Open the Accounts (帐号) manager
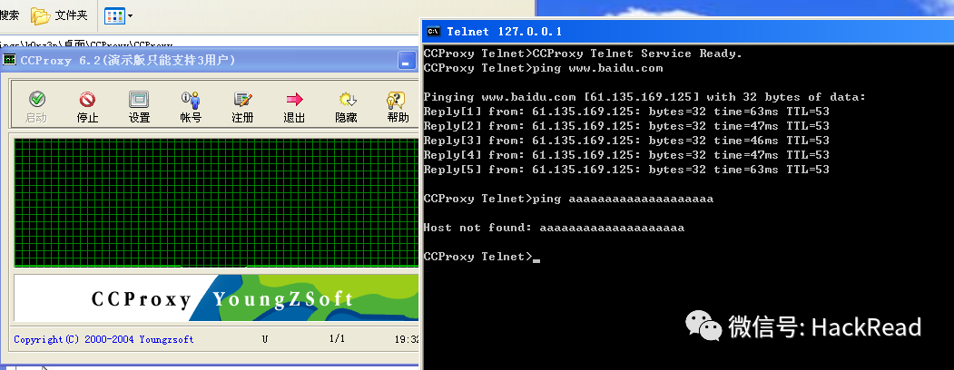 (191, 108)
